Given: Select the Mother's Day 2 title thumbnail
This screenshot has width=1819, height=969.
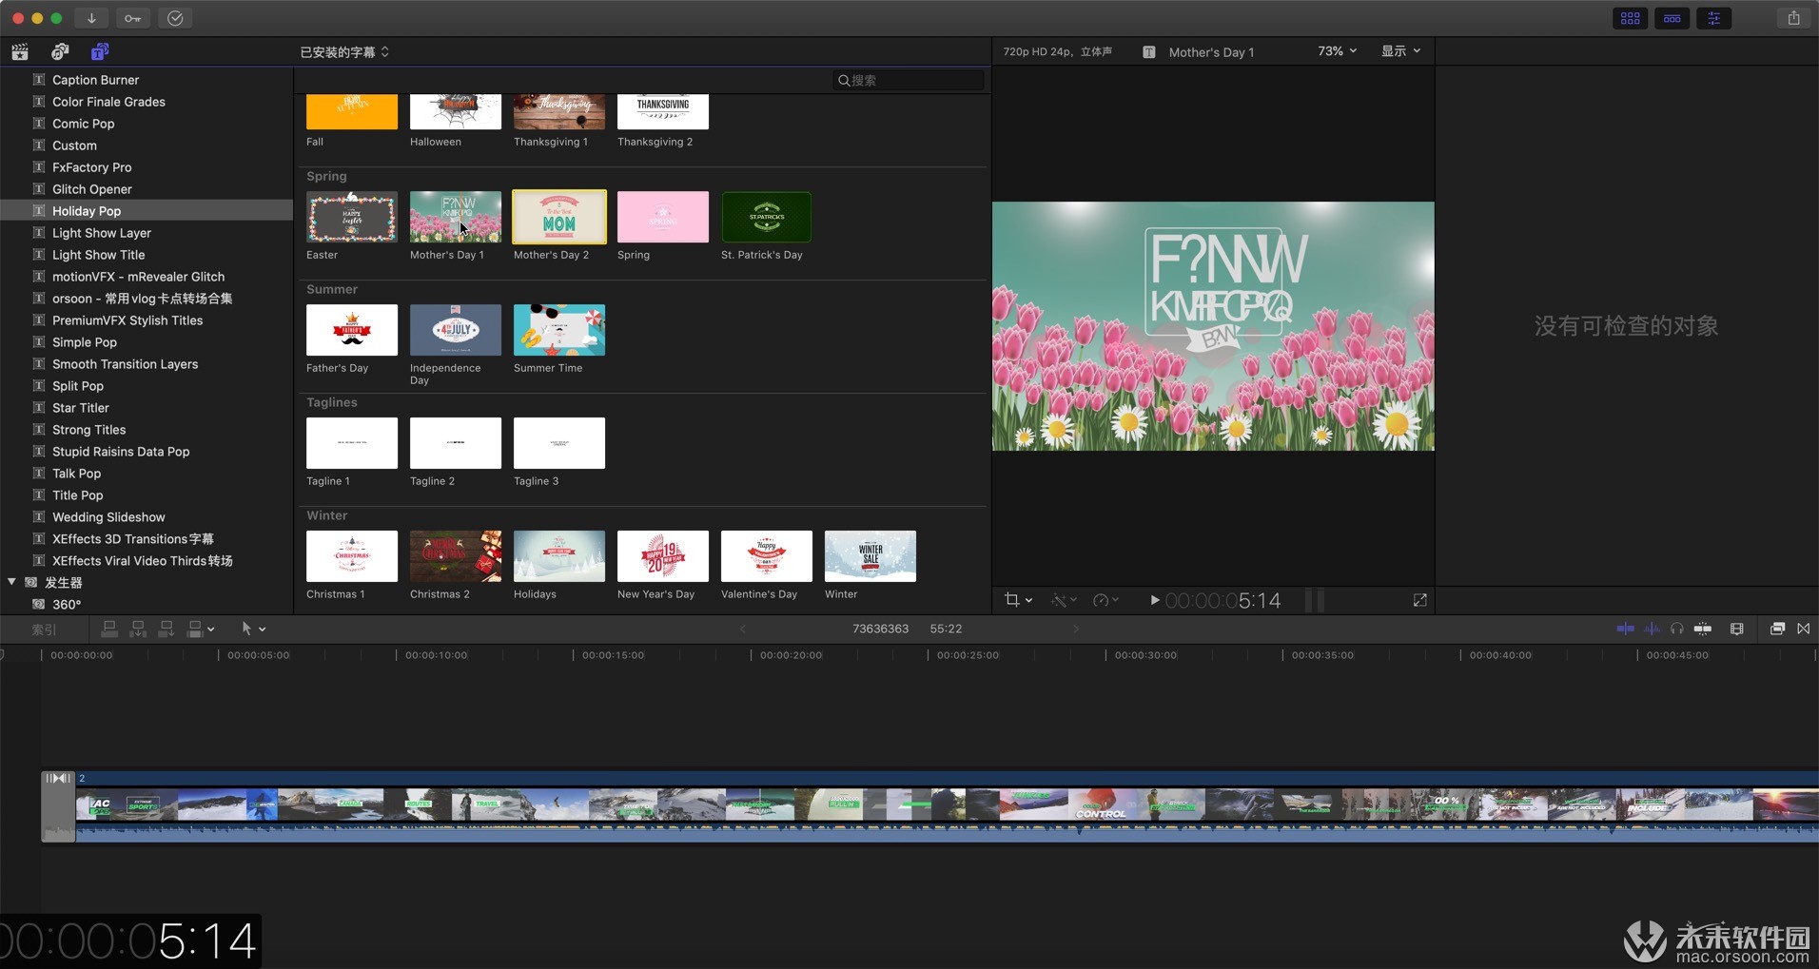Looking at the screenshot, I should tap(559, 217).
